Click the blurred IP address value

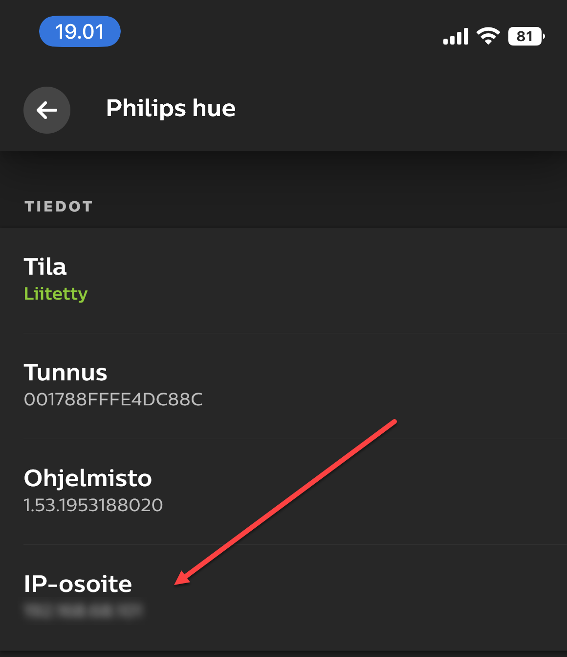pyautogui.click(x=83, y=610)
